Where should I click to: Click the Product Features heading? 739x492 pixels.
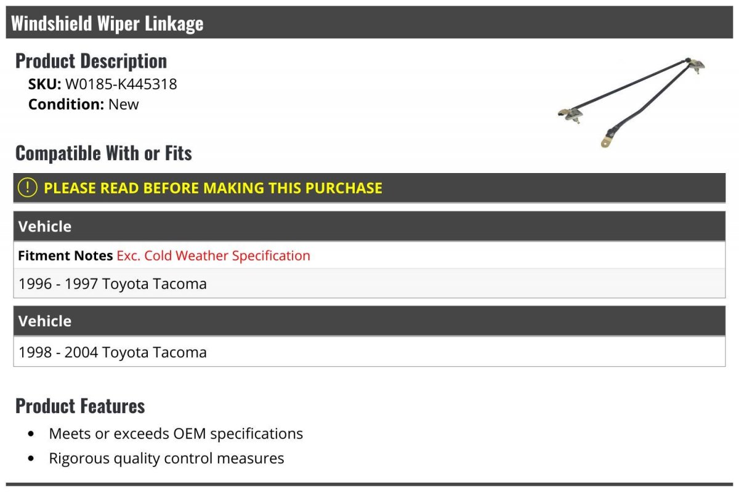tap(80, 406)
